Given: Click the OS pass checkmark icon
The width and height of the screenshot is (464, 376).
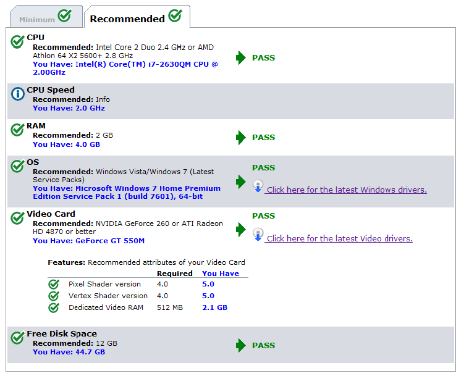Looking at the screenshot, I should coord(17,166).
